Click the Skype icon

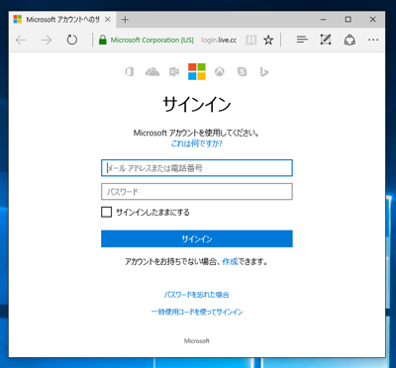(x=242, y=71)
